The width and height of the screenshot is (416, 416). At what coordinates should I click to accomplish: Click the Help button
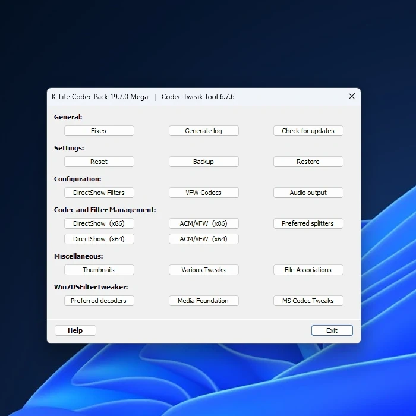[75, 330]
